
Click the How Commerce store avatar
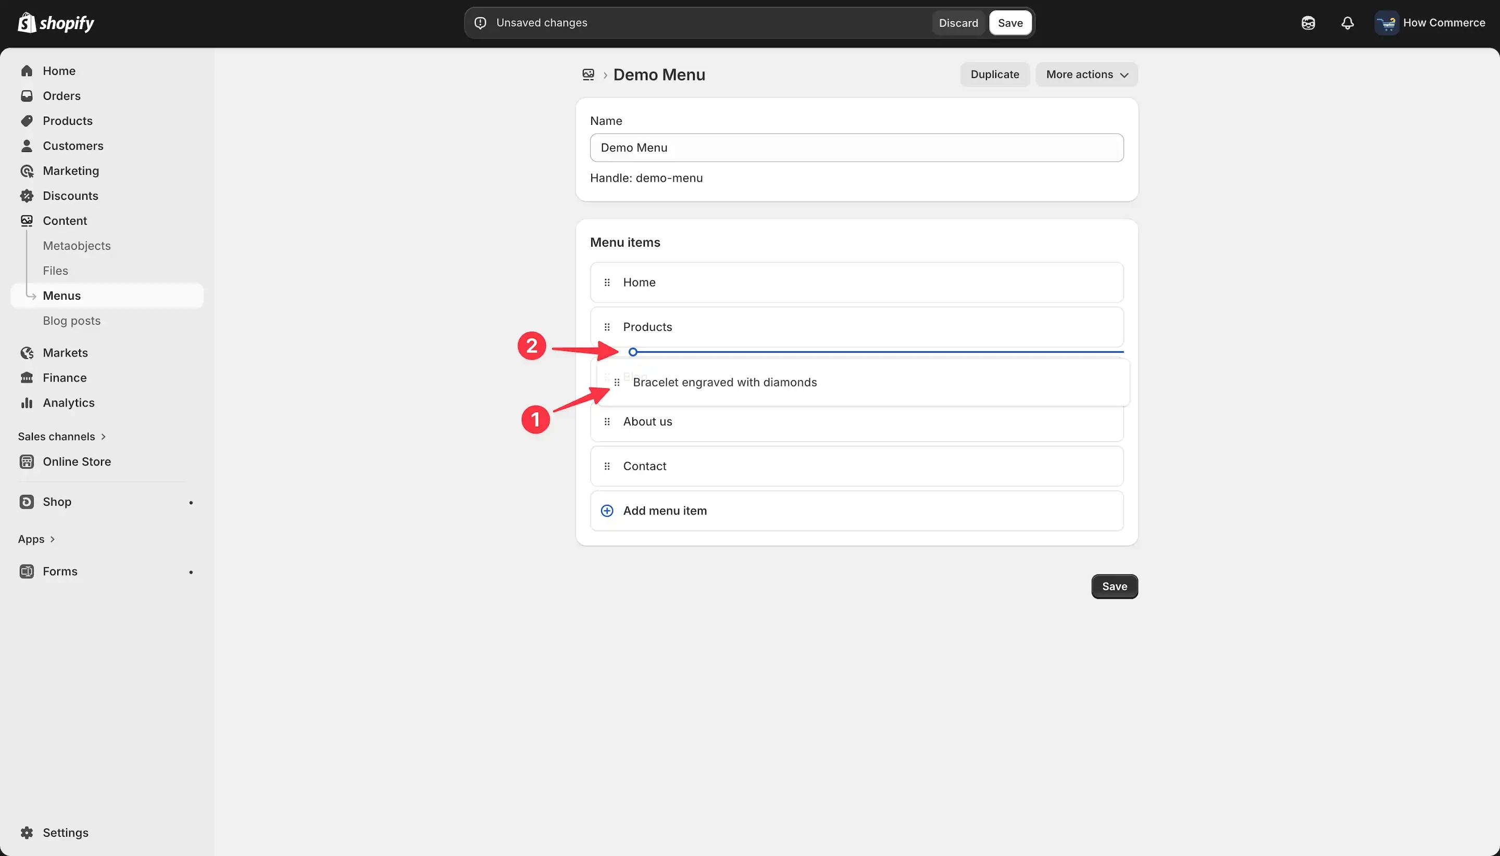click(1386, 23)
